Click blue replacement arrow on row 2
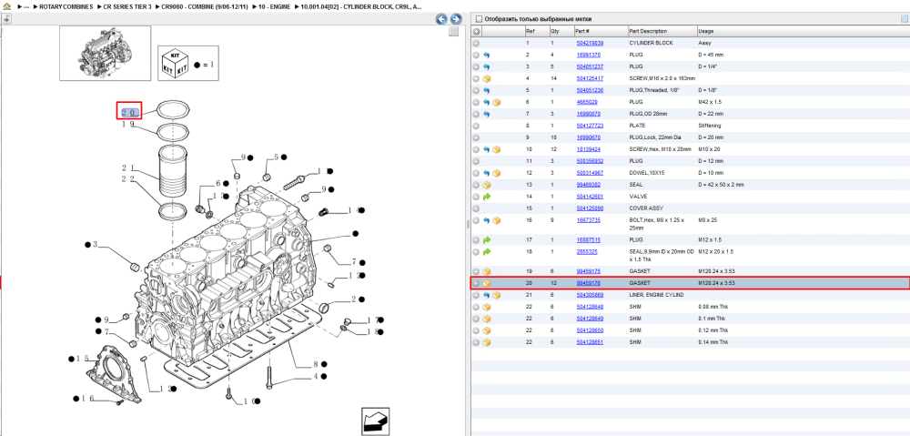The height and width of the screenshot is (436, 910). (x=486, y=56)
